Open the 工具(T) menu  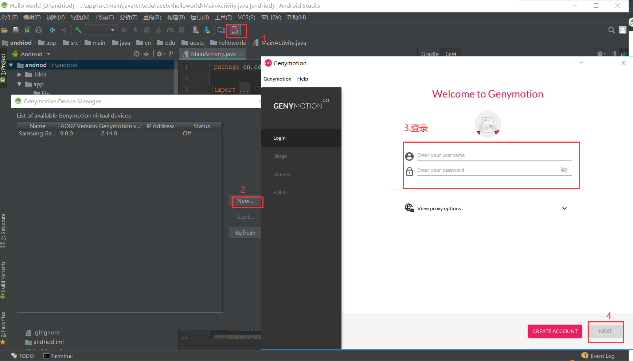pos(223,17)
